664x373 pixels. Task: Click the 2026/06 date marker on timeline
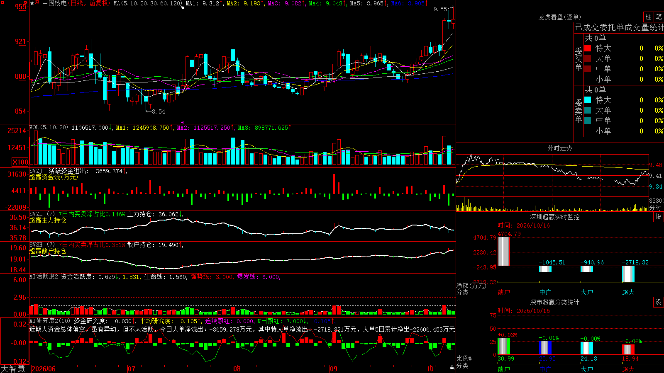coord(44,369)
